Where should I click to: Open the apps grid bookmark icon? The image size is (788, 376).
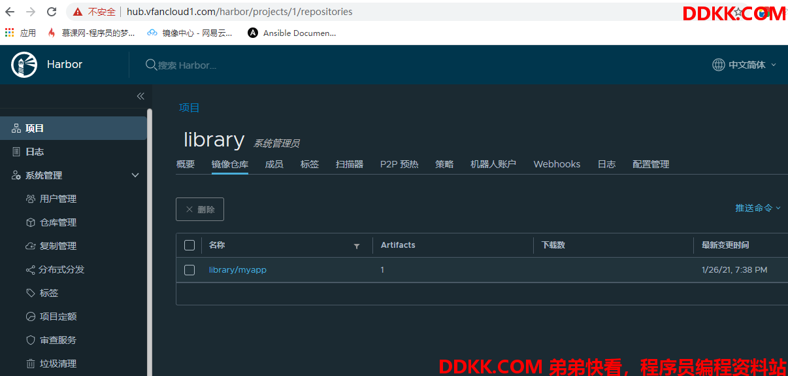9,32
